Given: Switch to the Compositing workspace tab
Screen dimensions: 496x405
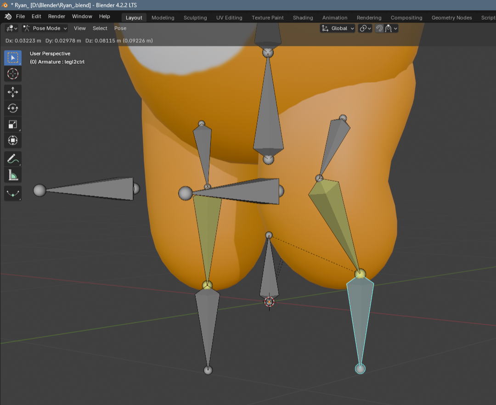Looking at the screenshot, I should [406, 18].
